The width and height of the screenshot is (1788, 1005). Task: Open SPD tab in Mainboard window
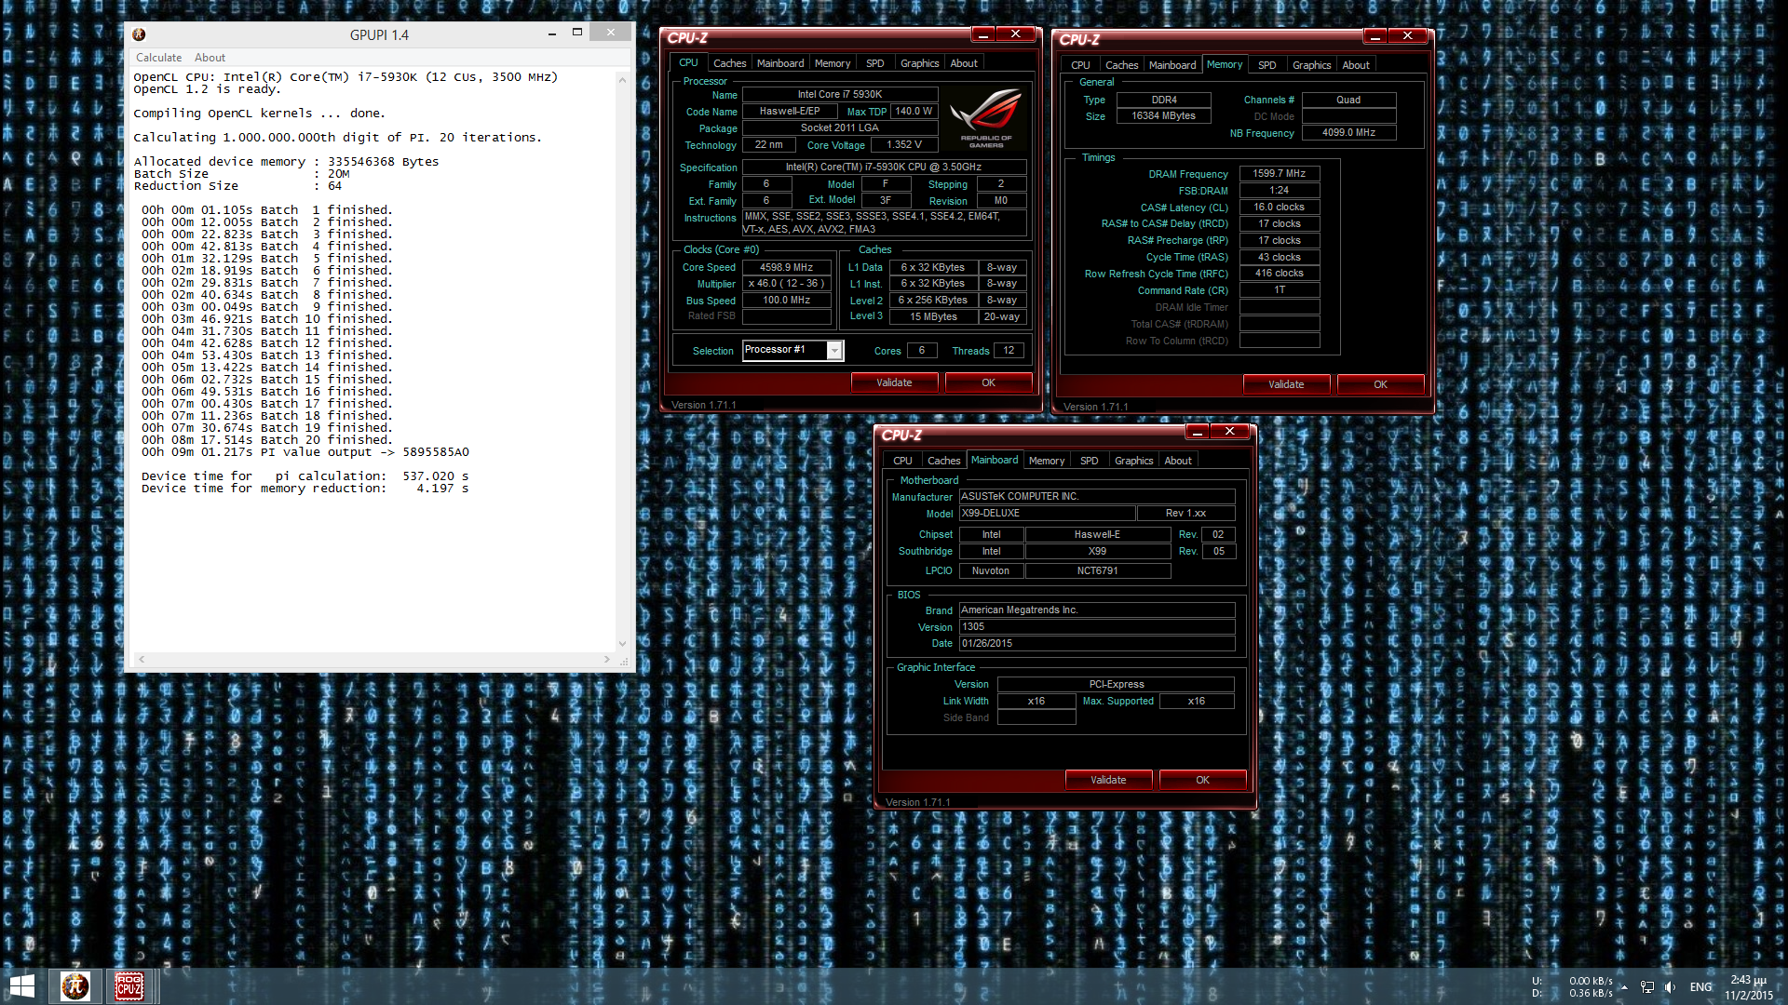tap(1090, 461)
